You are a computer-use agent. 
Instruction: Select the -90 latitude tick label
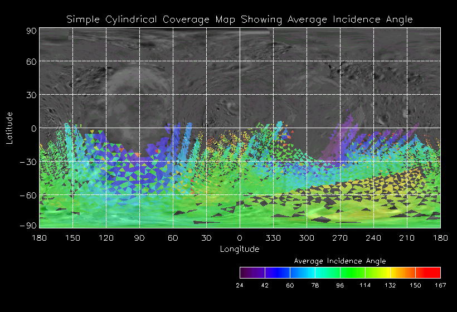tap(29, 225)
